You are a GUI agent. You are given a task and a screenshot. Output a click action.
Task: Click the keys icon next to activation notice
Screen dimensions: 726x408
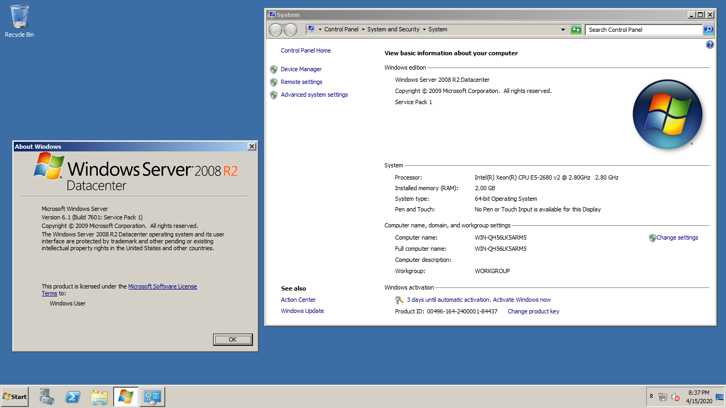[x=400, y=300]
